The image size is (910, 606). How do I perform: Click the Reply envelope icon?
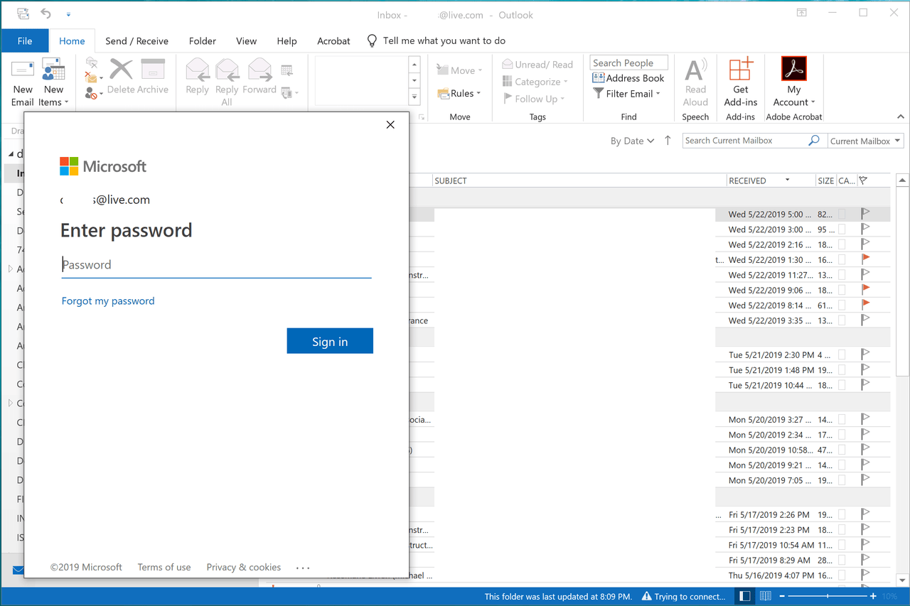[197, 70]
